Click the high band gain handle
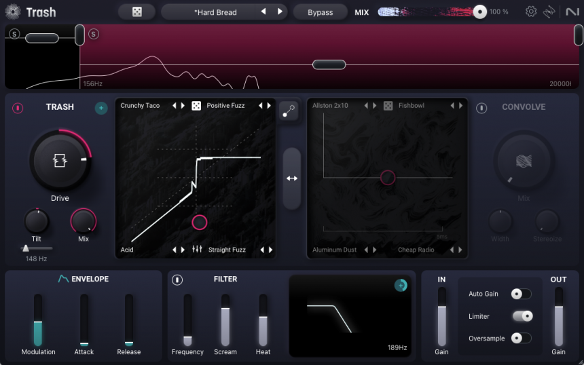Image resolution: width=584 pixels, height=365 pixels. pyautogui.click(x=329, y=64)
